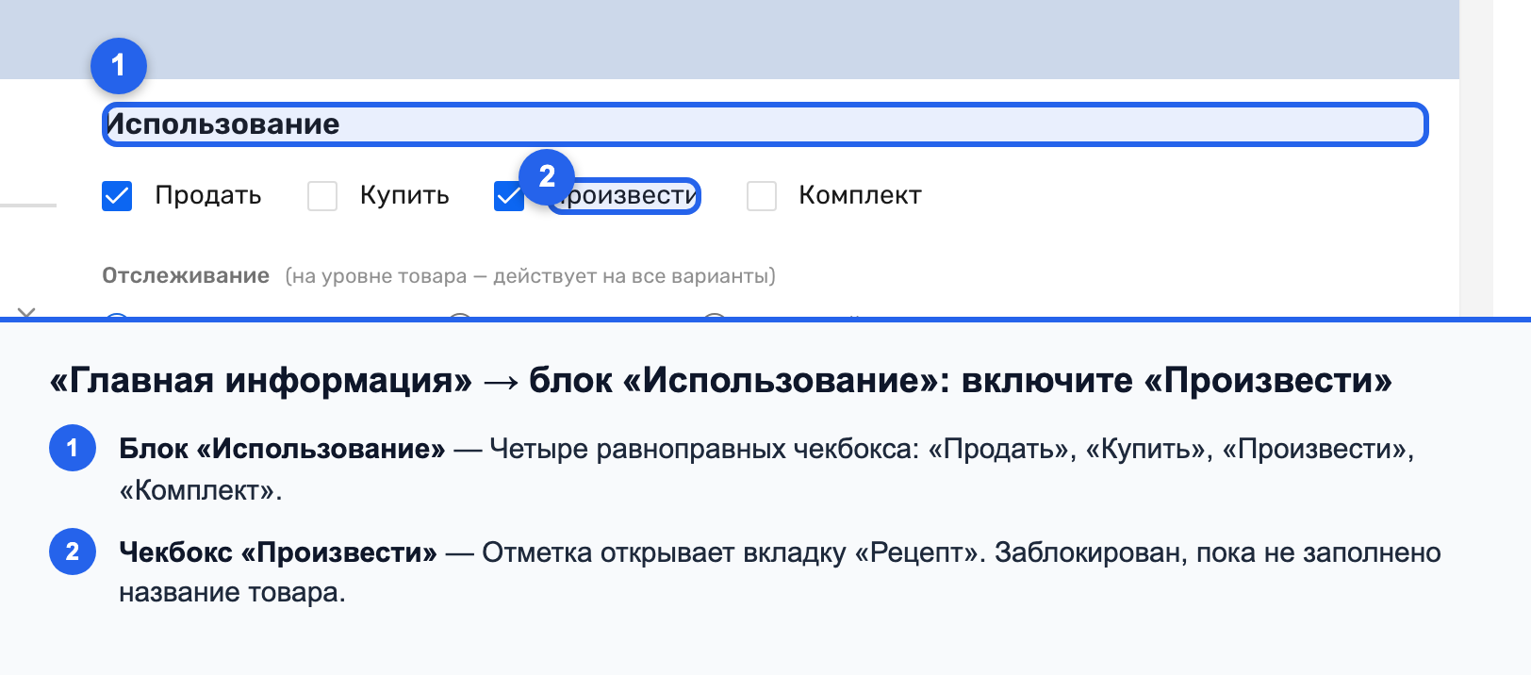Screen dimensions: 1531x675
Task: Check the «Комплект» checkbox
Action: coord(762,196)
